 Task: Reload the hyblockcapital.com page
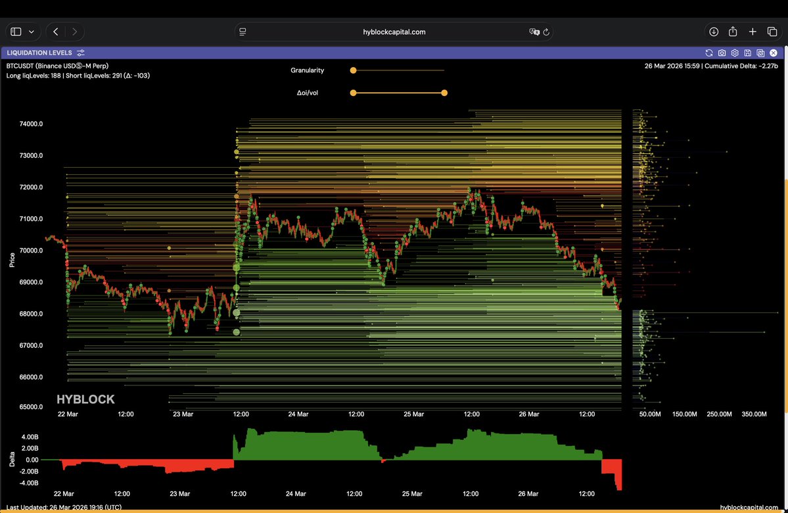(x=546, y=32)
